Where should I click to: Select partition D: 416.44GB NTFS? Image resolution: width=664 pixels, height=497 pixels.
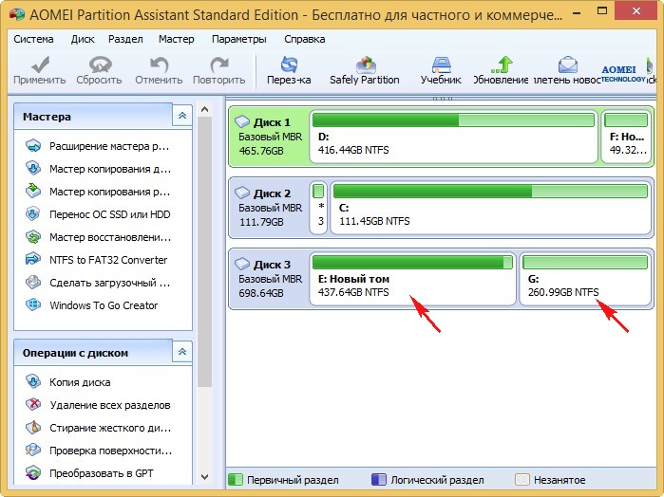[453, 137]
